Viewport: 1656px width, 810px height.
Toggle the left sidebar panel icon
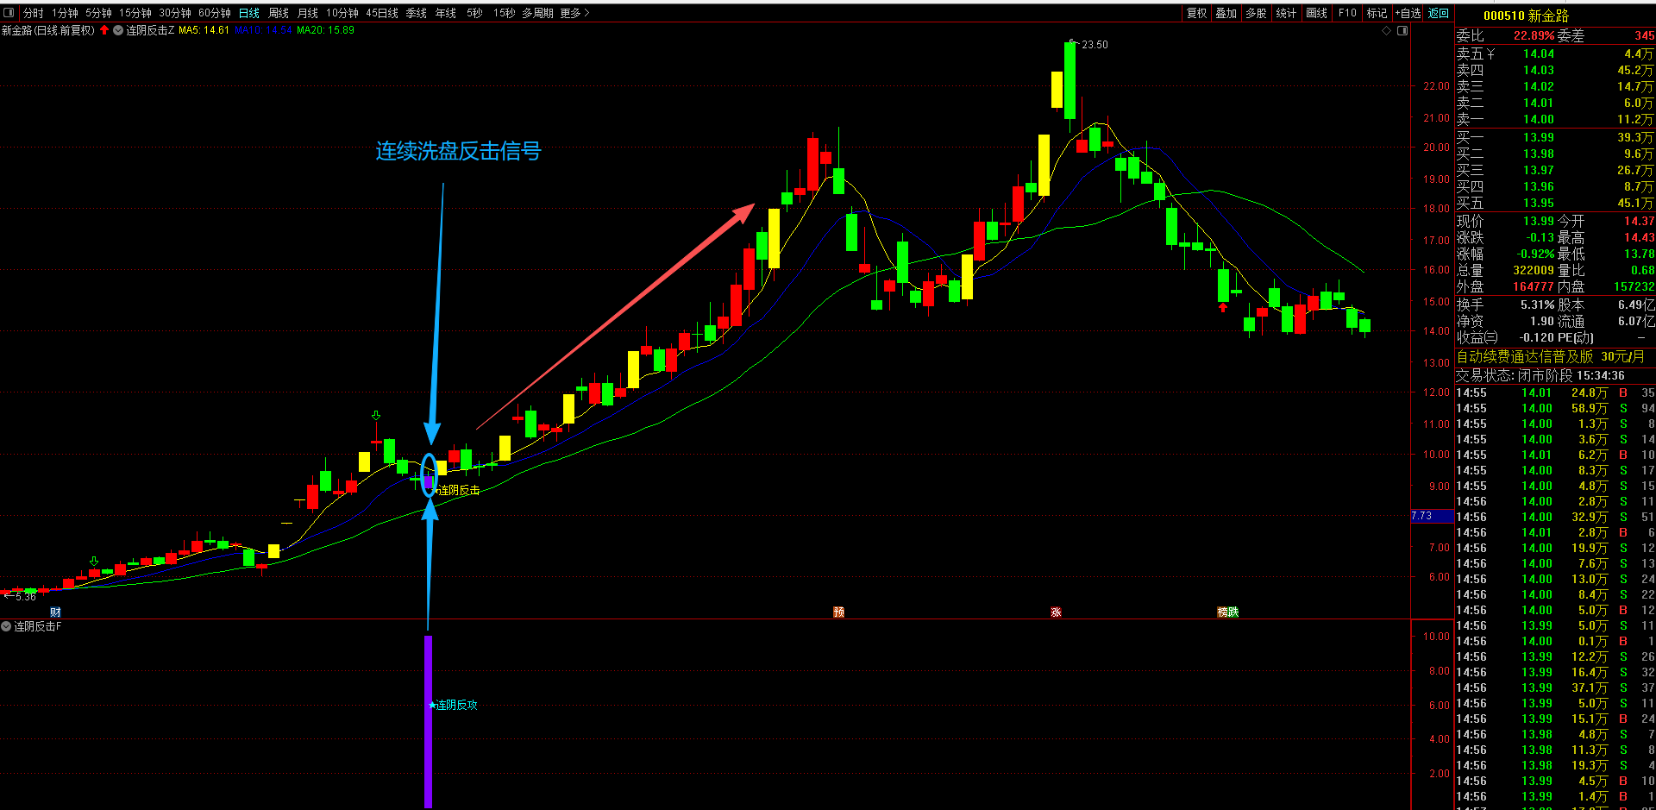[x=9, y=13]
